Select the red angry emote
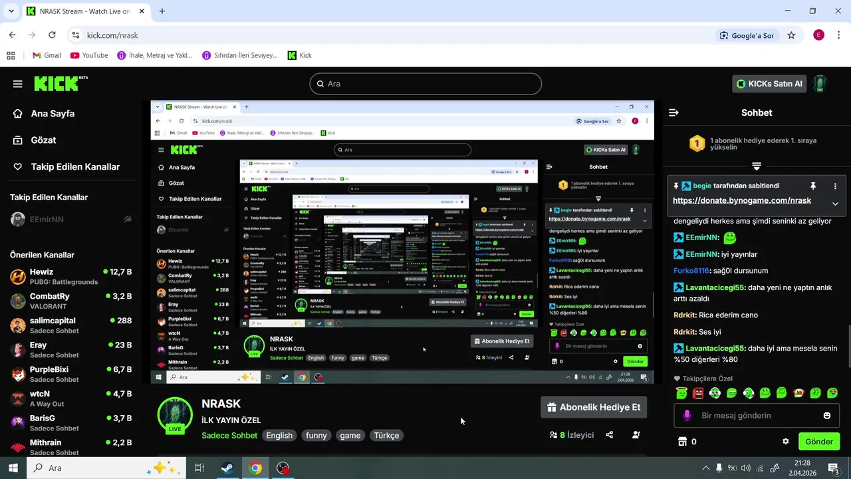The height and width of the screenshot is (479, 851). [698, 393]
